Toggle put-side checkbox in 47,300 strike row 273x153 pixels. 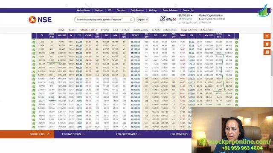237,101
